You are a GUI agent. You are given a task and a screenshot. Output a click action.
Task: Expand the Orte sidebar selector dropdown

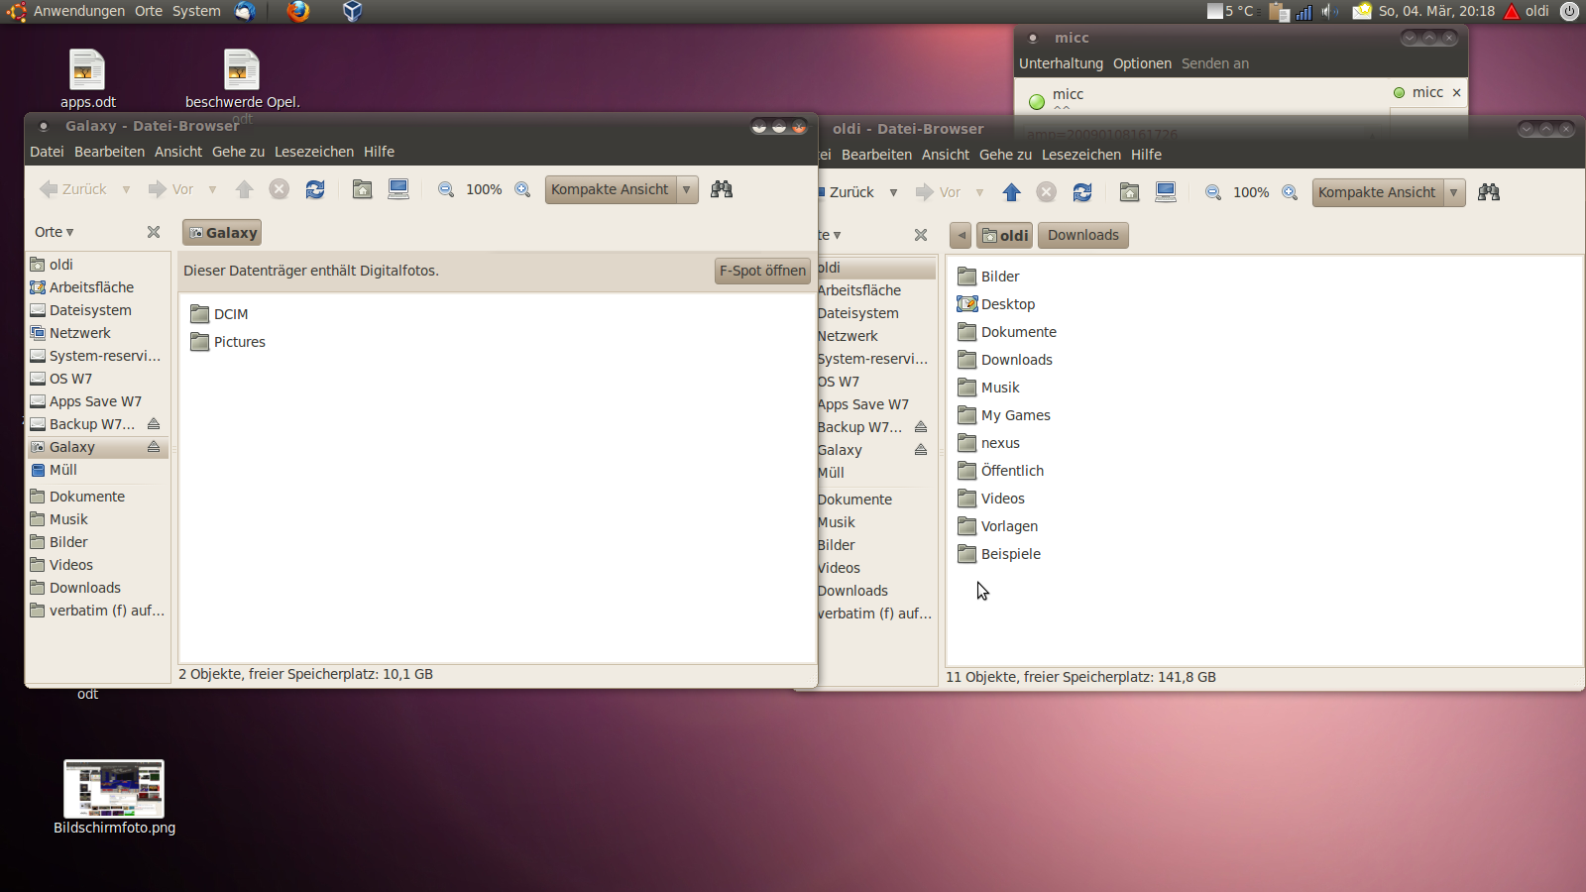point(55,232)
